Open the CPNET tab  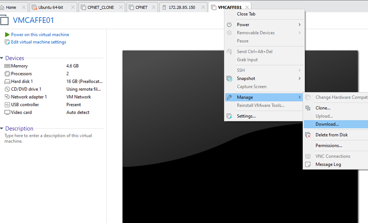[x=142, y=8]
